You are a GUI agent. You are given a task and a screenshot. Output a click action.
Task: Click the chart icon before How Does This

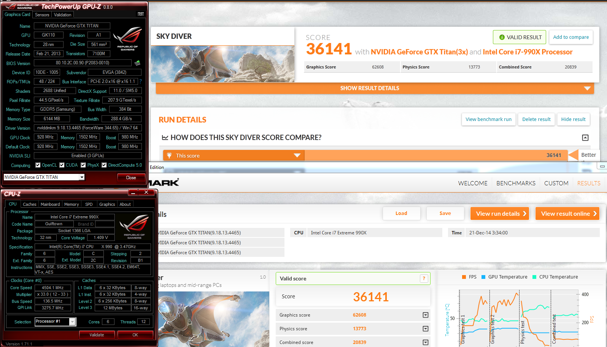(x=165, y=138)
